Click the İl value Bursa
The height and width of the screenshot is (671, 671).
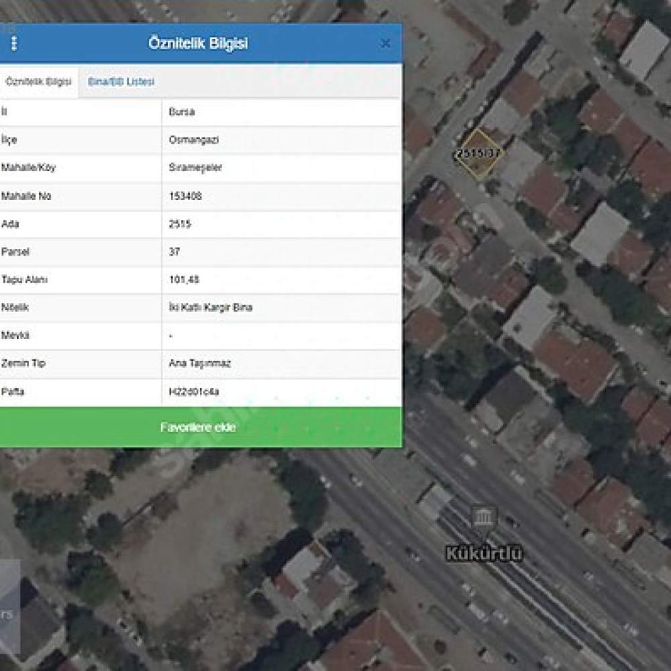(182, 111)
